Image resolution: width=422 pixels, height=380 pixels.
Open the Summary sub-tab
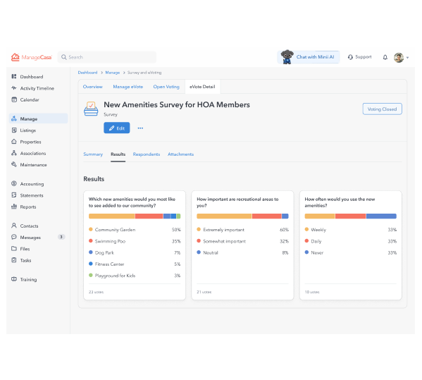point(93,154)
